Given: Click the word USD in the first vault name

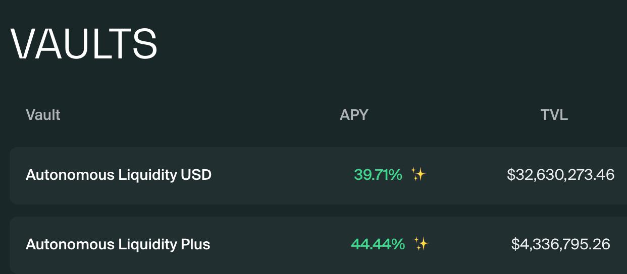Looking at the screenshot, I should [196, 175].
